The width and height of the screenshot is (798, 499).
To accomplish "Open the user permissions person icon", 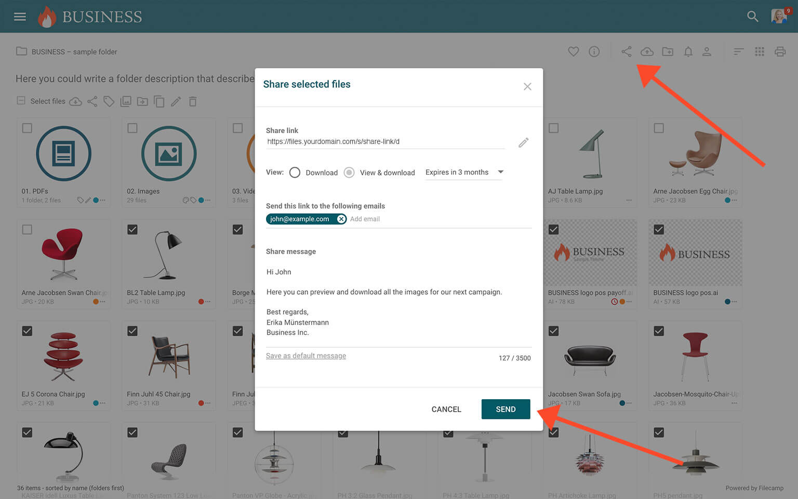I will (x=707, y=51).
